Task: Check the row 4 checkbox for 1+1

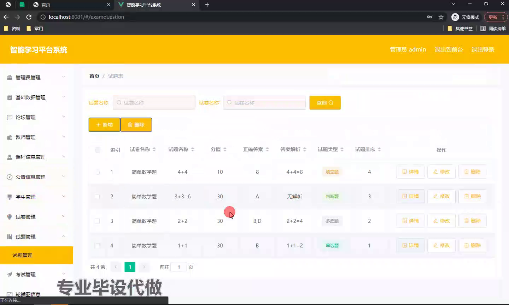Action: [97, 245]
